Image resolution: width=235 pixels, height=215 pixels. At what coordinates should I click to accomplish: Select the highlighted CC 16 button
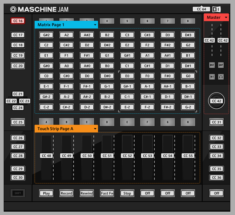[18, 21]
